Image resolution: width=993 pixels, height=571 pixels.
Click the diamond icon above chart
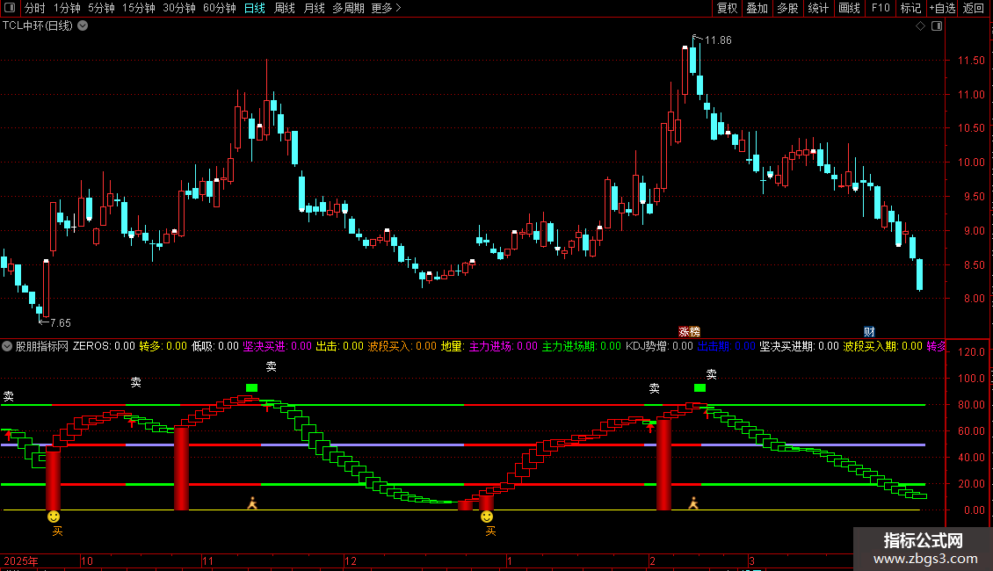[x=920, y=26]
